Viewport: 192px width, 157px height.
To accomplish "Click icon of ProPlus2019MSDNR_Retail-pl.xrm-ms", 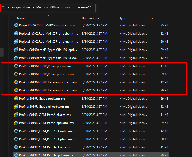I will (x=16, y=66).
